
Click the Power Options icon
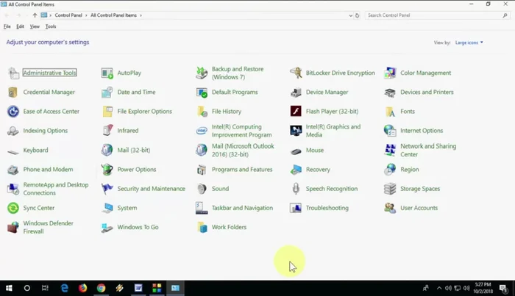(107, 170)
